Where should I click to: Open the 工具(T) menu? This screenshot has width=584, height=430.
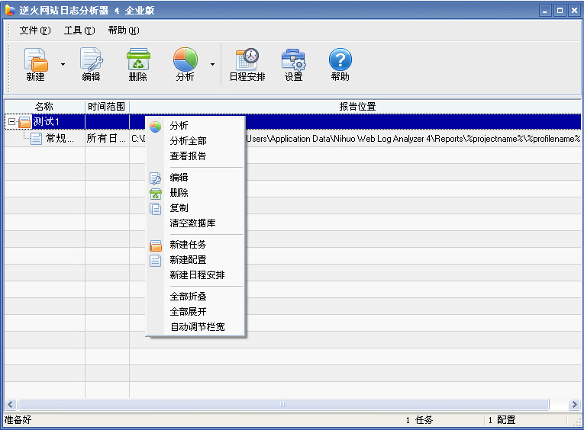point(79,30)
